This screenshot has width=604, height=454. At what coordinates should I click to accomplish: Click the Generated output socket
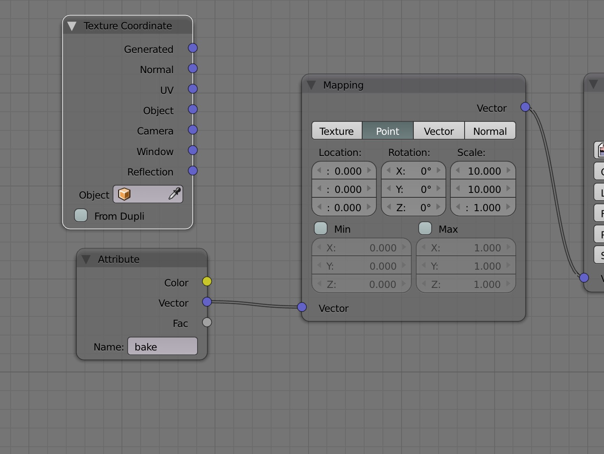(x=193, y=48)
